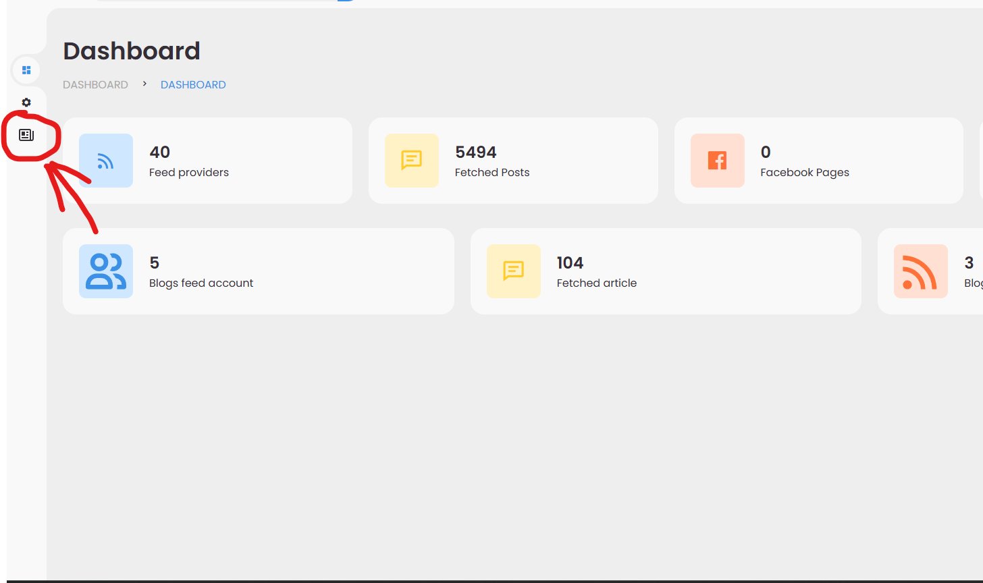Open the settings gear in sidebar
The image size is (983, 583).
coord(26,103)
